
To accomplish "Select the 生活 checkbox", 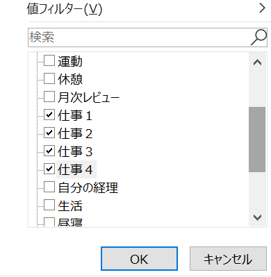I will [49, 205].
